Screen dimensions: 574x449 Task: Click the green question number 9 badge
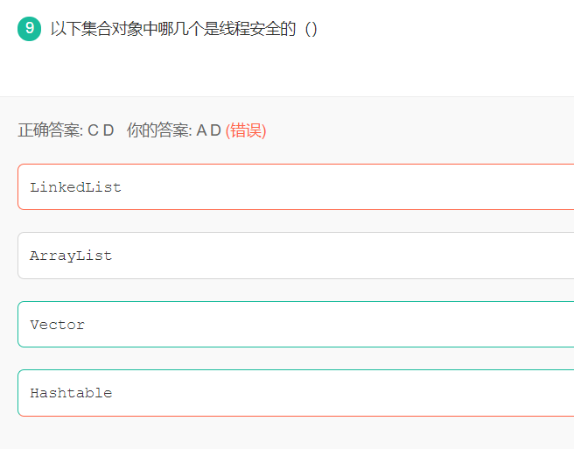pyautogui.click(x=29, y=29)
